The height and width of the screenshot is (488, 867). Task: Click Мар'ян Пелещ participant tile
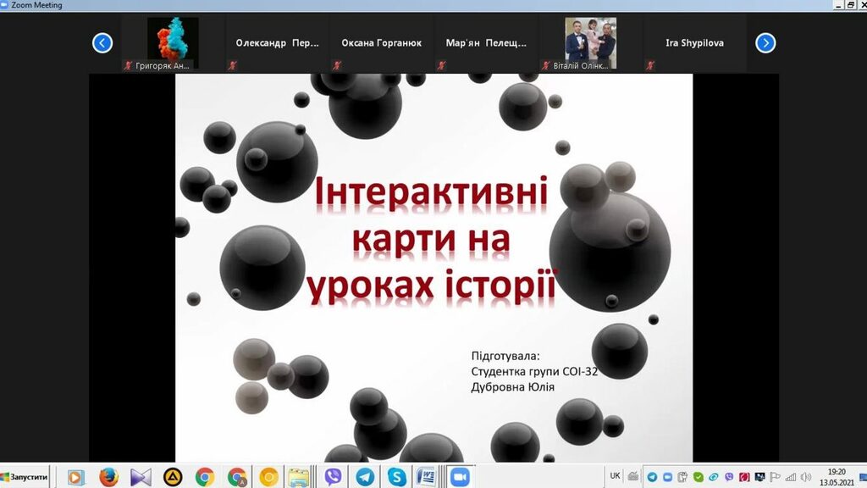486,43
